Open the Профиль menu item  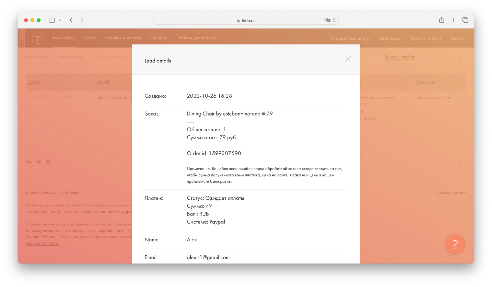coord(160,38)
